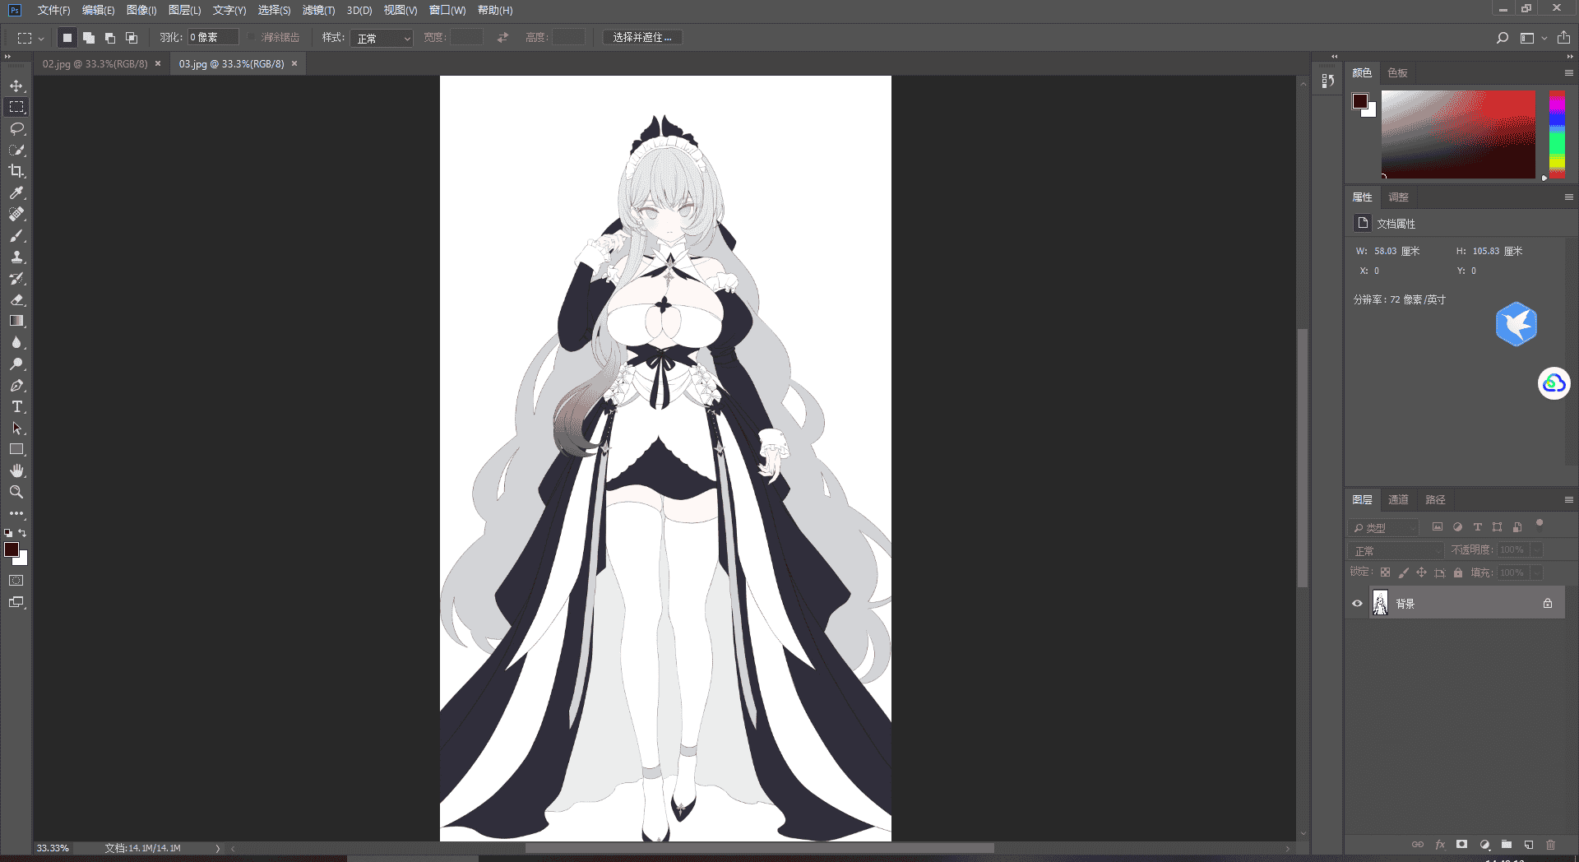The height and width of the screenshot is (862, 1579).
Task: Open the 图像(I) menu
Action: (x=141, y=11)
